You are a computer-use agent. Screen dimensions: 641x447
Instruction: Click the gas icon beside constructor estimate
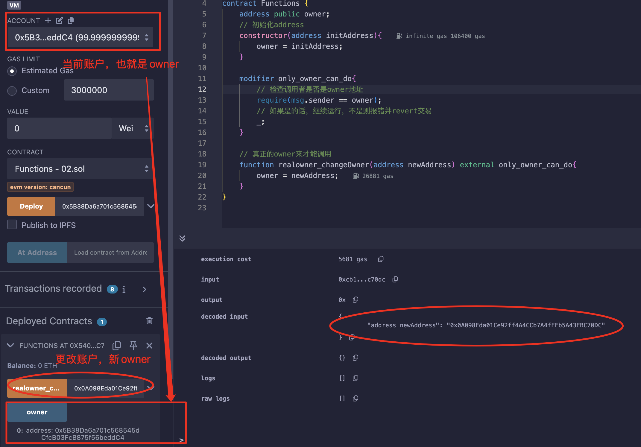[x=399, y=36]
